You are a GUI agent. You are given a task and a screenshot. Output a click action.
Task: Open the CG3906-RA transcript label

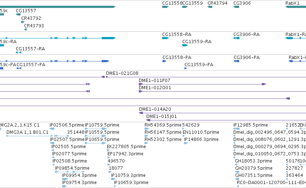click(x=246, y=35)
